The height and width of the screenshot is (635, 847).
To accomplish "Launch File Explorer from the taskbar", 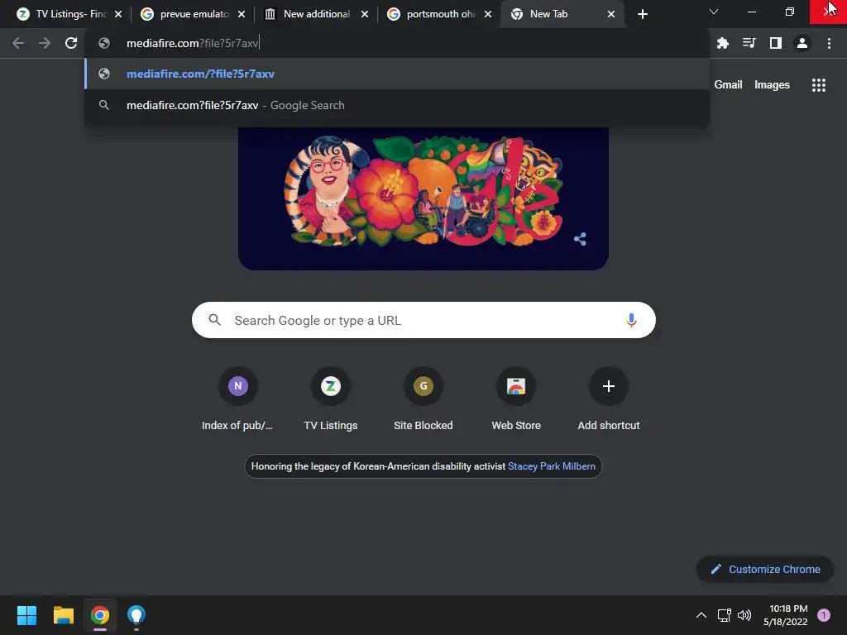I will (64, 615).
